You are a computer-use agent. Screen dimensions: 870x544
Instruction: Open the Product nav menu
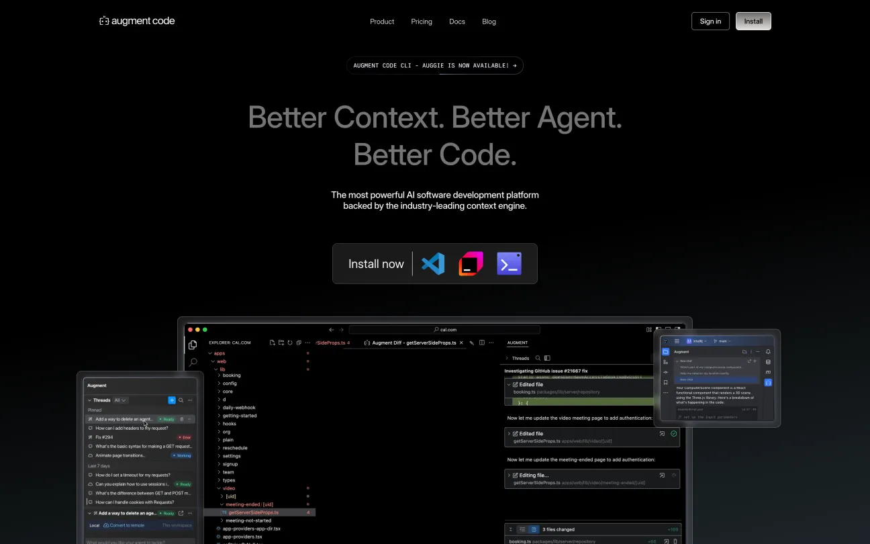coord(382,21)
